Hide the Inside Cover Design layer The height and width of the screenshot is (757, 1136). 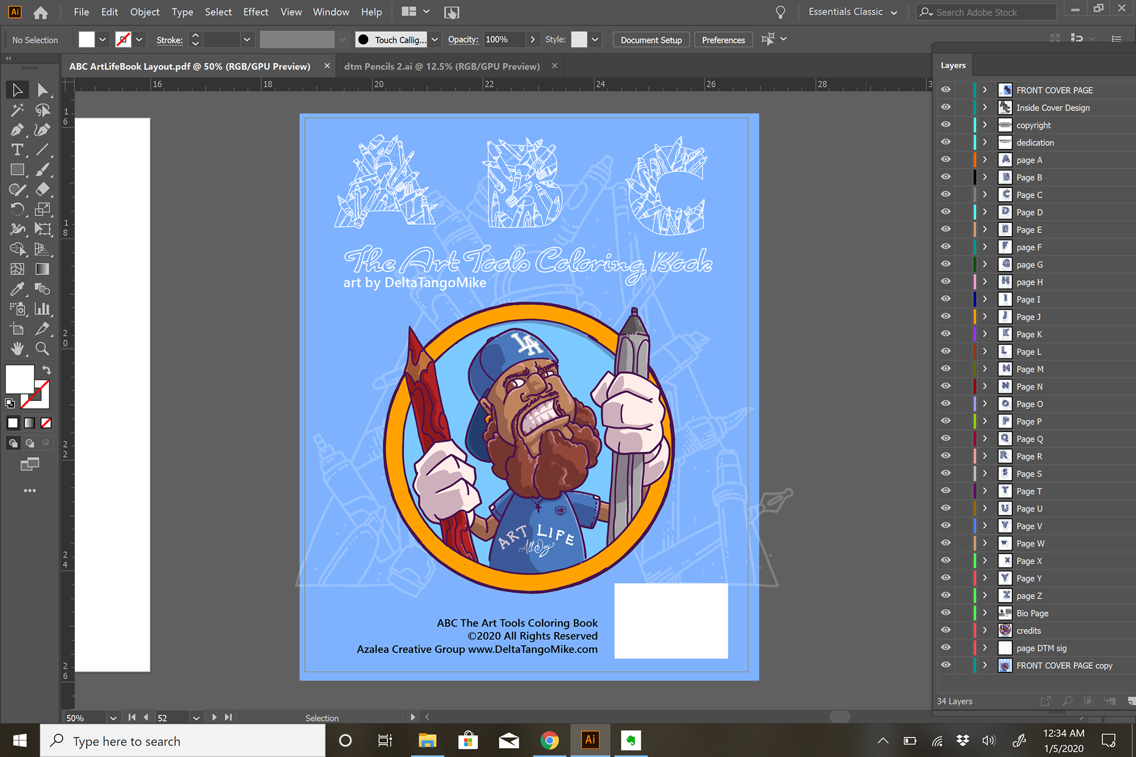946,107
